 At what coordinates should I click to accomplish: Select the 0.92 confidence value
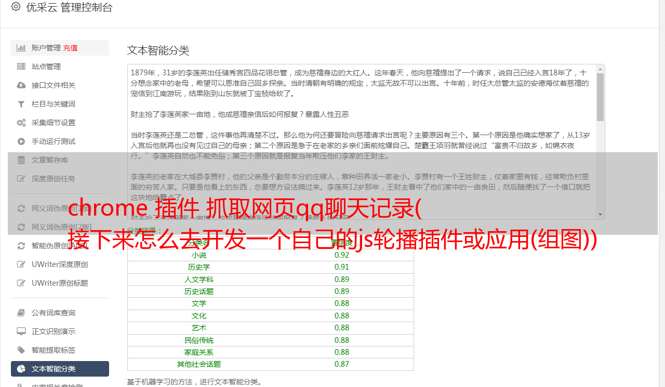[x=342, y=255]
